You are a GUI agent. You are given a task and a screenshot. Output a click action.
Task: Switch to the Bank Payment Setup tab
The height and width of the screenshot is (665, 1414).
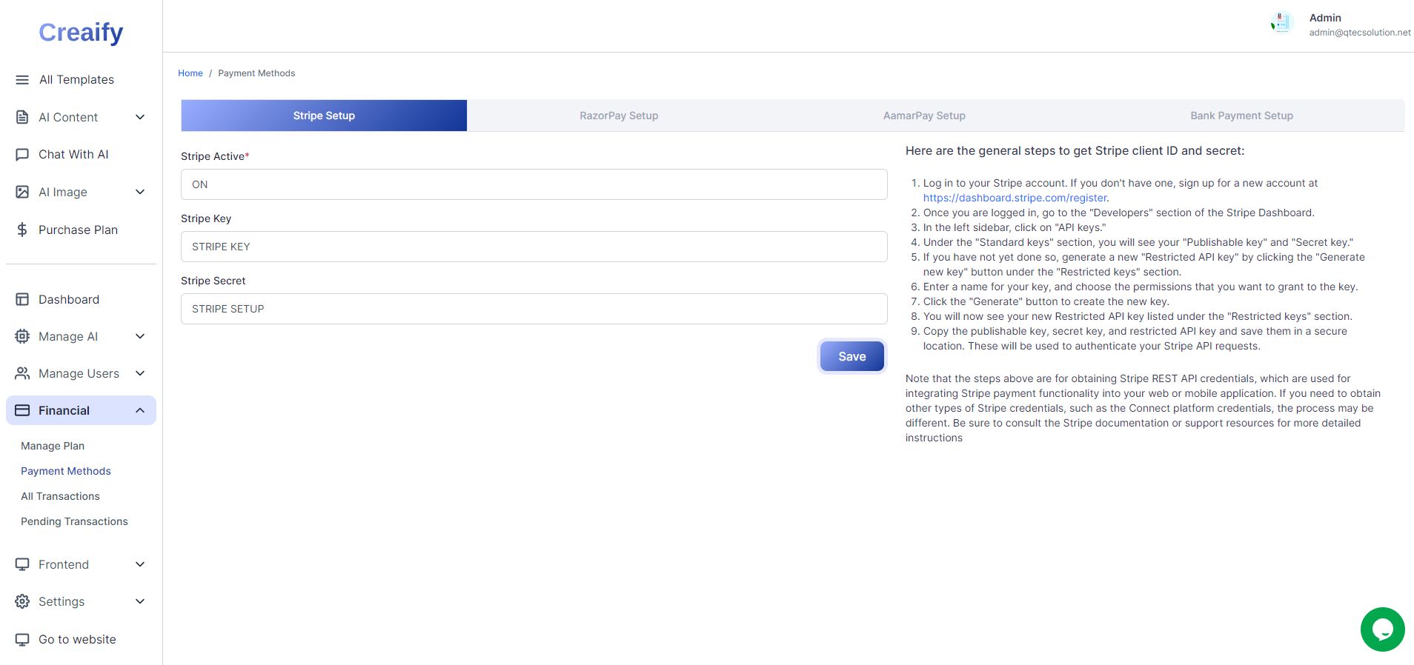point(1241,116)
